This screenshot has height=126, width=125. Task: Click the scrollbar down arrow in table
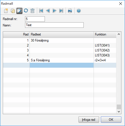pyautogui.click(x=119, y=112)
